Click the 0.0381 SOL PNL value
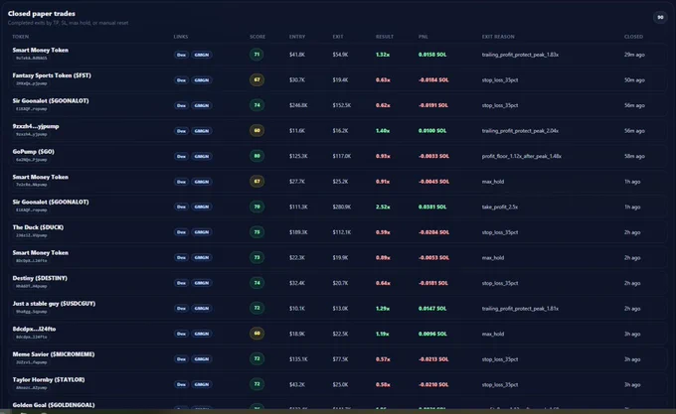The height and width of the screenshot is (414, 676). tap(432, 207)
